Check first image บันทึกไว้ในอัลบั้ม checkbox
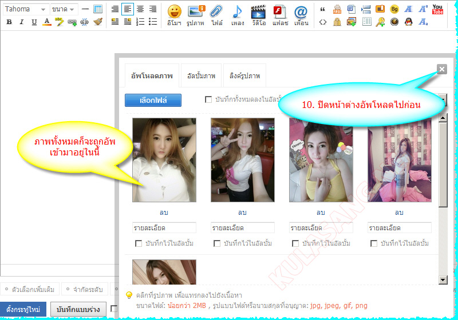This screenshot has height=320, width=458. pos(139,243)
